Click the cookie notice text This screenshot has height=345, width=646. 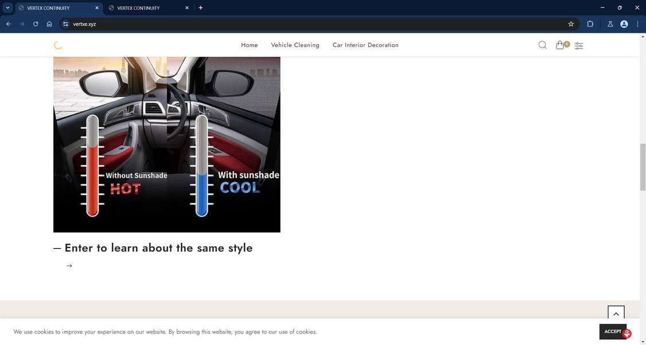click(x=165, y=332)
